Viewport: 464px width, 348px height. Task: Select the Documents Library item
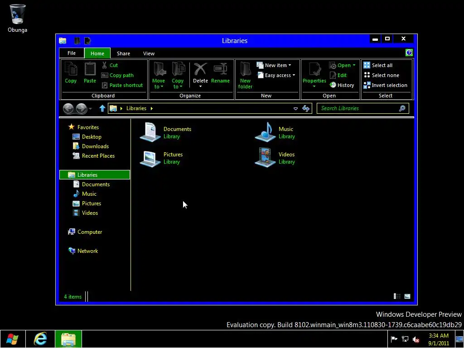tap(165, 132)
